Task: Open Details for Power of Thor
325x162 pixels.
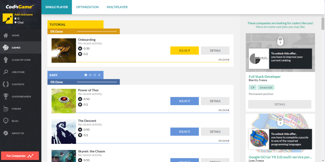Action: (215, 101)
